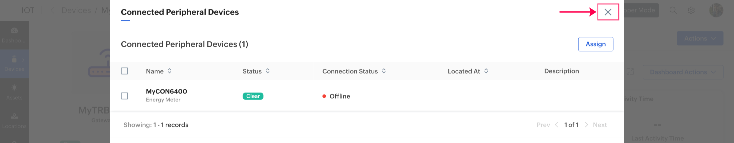
Task: Sort by Located At column
Action: coord(486,71)
